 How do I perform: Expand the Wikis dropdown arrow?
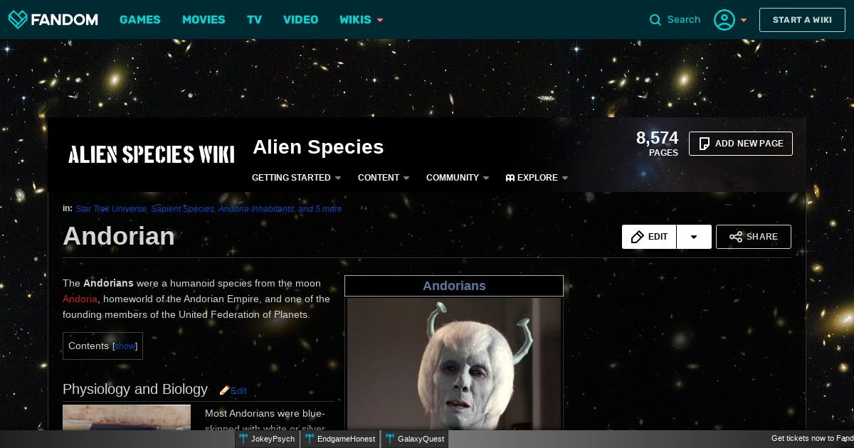tap(380, 20)
